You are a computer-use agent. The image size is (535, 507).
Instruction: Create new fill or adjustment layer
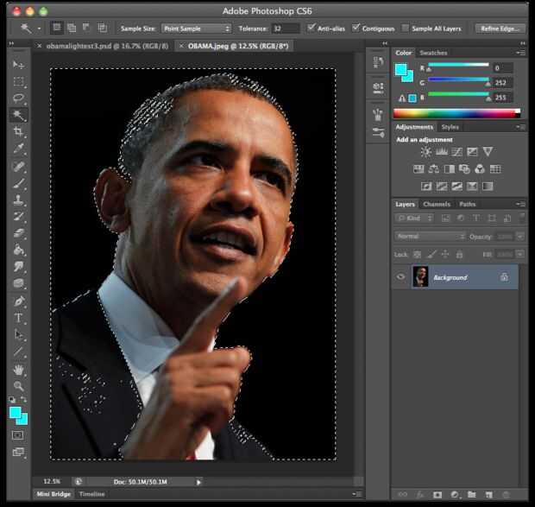[x=455, y=494]
